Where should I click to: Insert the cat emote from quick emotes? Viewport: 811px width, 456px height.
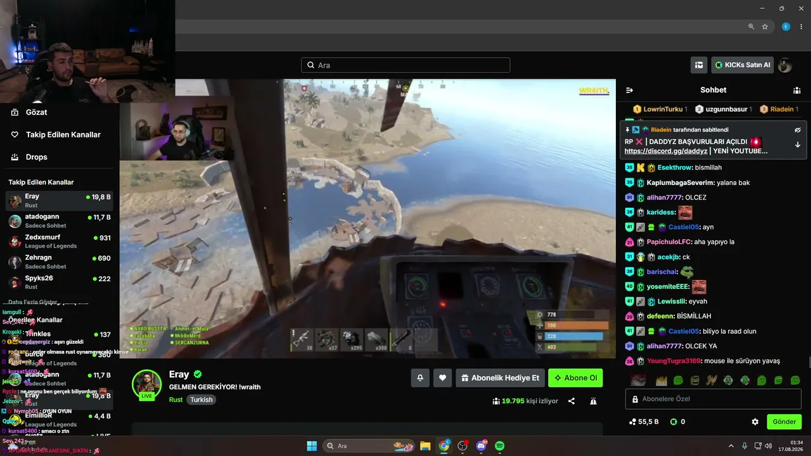tap(638, 381)
